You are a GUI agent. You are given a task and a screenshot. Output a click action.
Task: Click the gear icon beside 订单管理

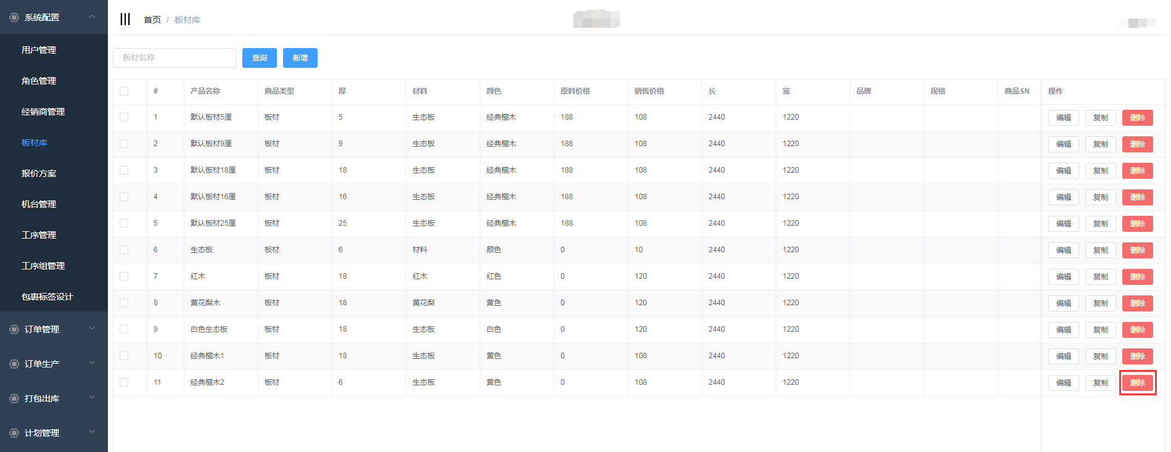click(x=14, y=329)
